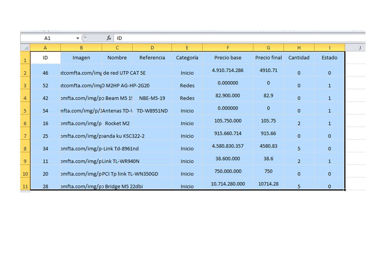Click the 'anda ku KSC322-2' cell
This screenshot has height=275, width=367.
click(117, 133)
